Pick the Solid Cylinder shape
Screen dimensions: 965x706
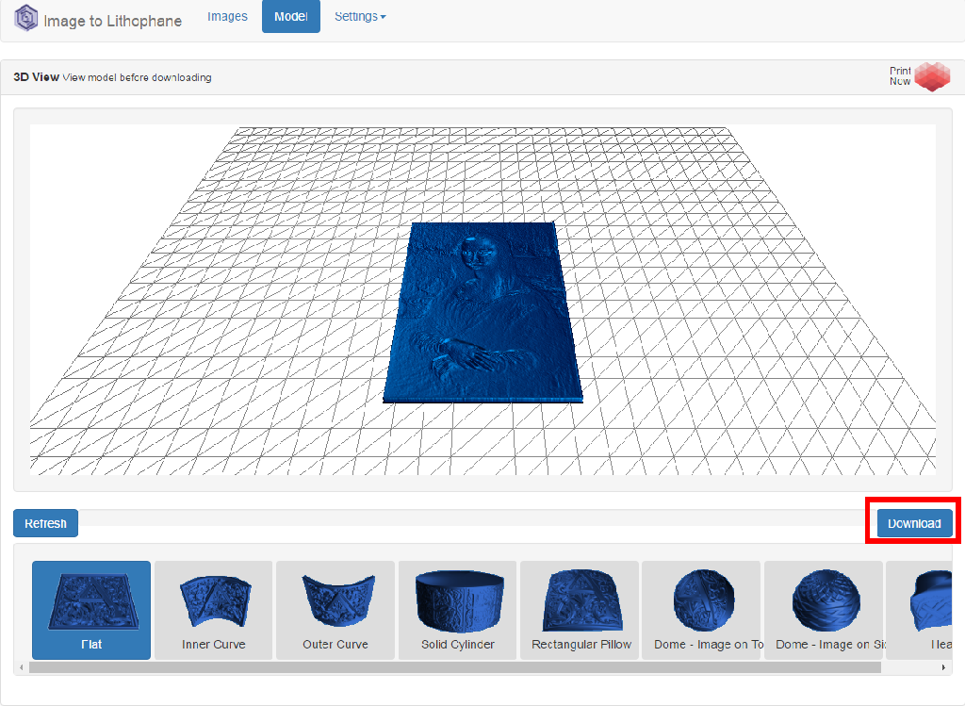coord(457,610)
